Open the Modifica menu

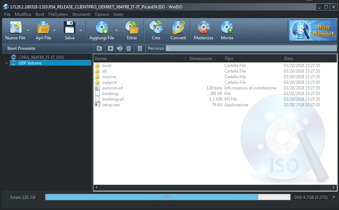(23, 14)
